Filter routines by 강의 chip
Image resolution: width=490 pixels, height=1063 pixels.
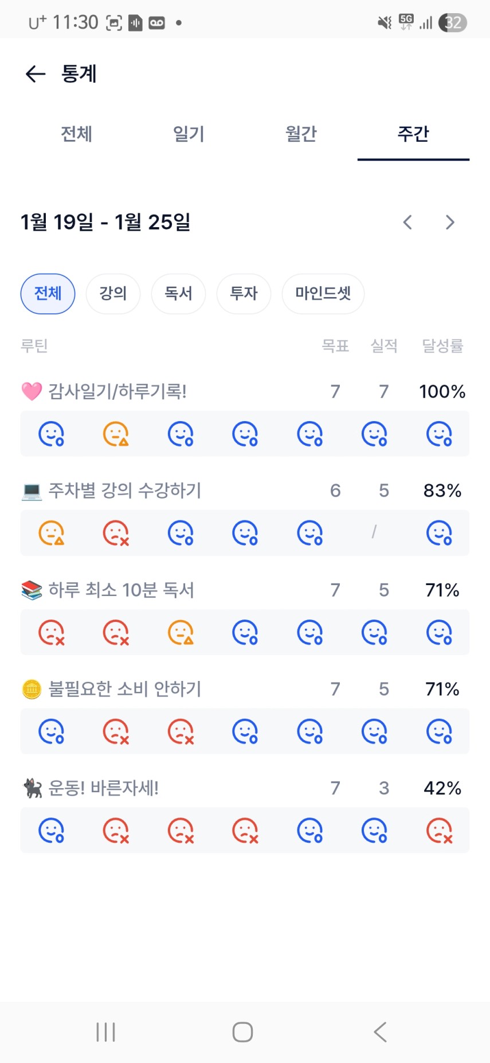[113, 294]
